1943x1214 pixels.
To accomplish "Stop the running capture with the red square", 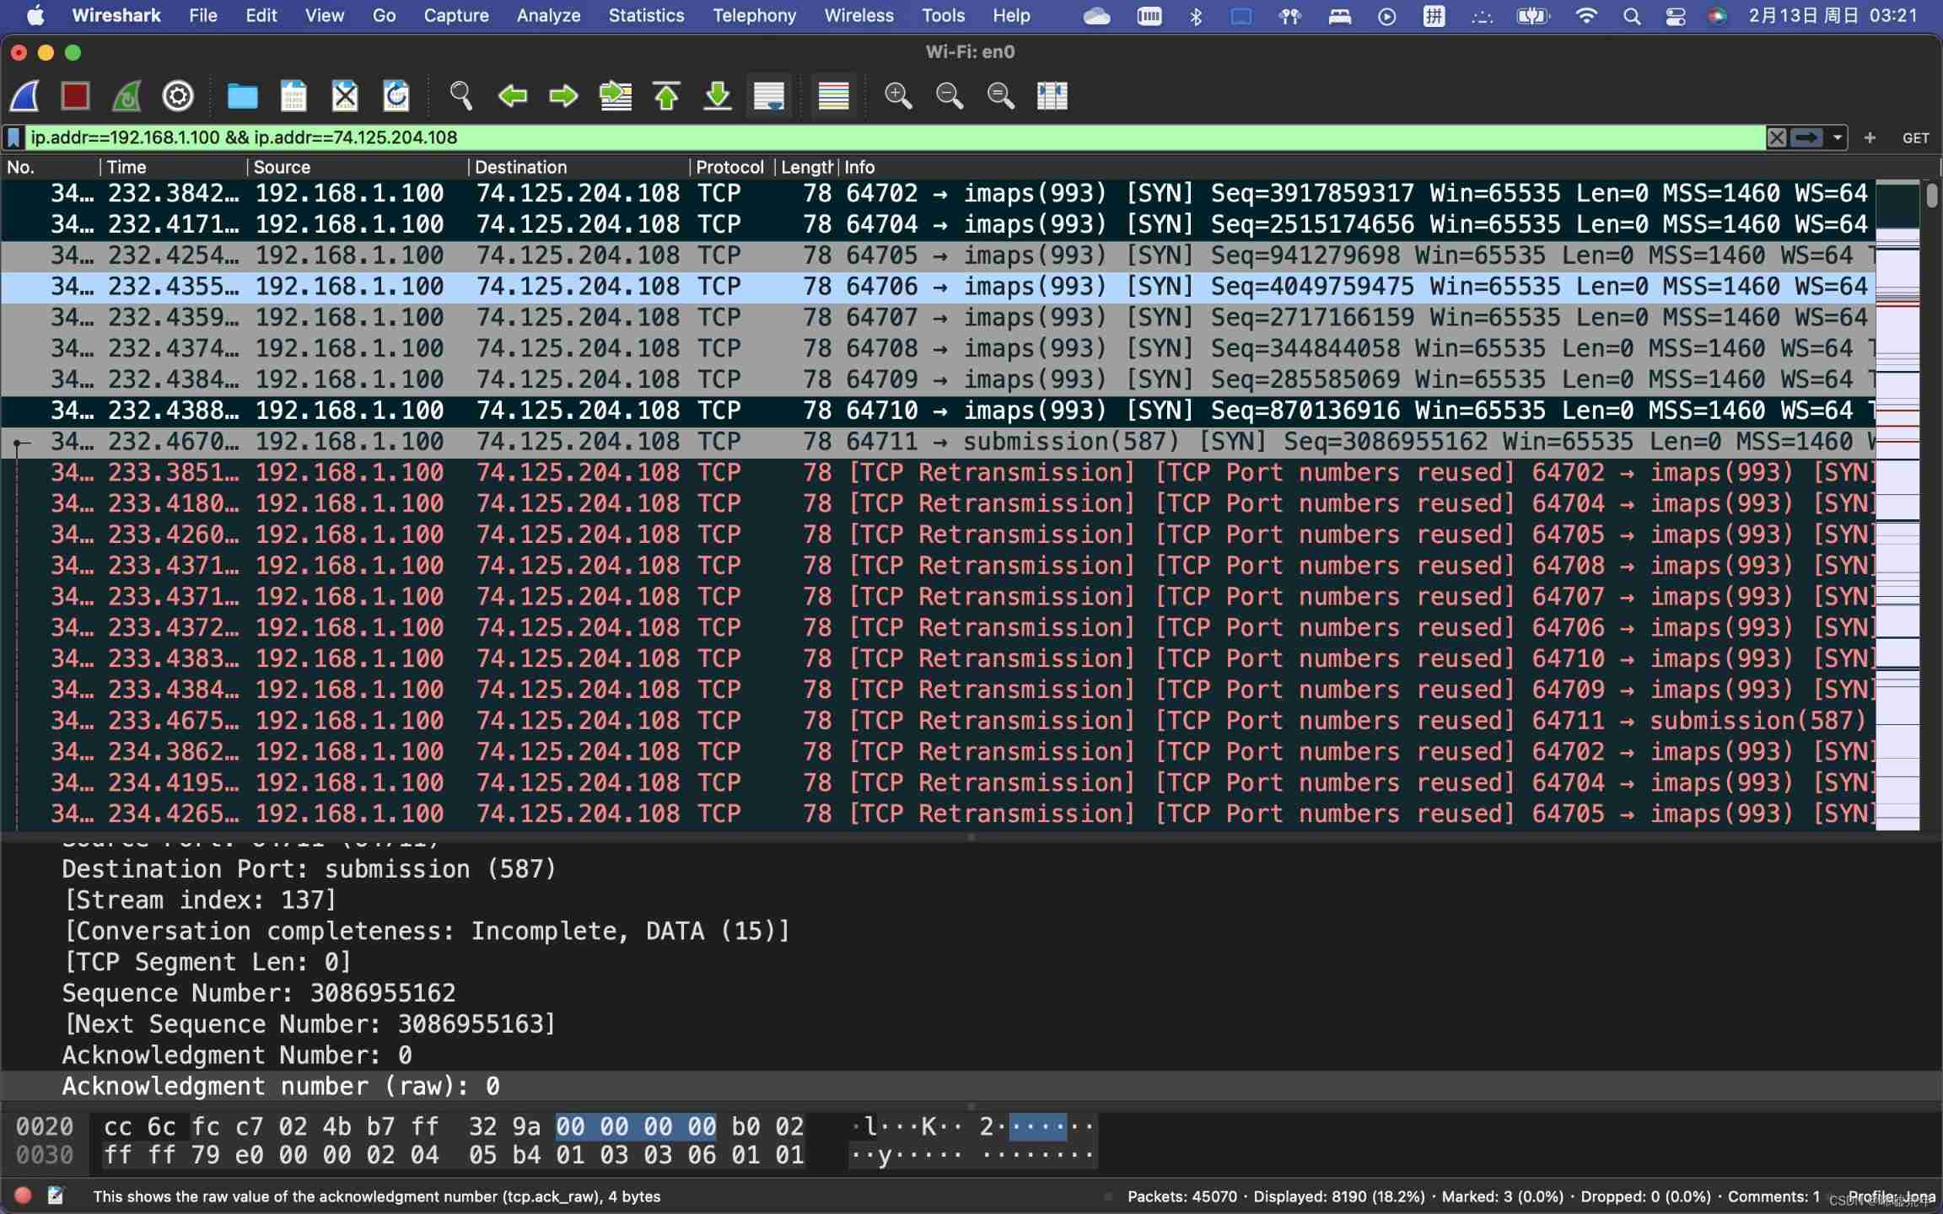I will 75,95.
